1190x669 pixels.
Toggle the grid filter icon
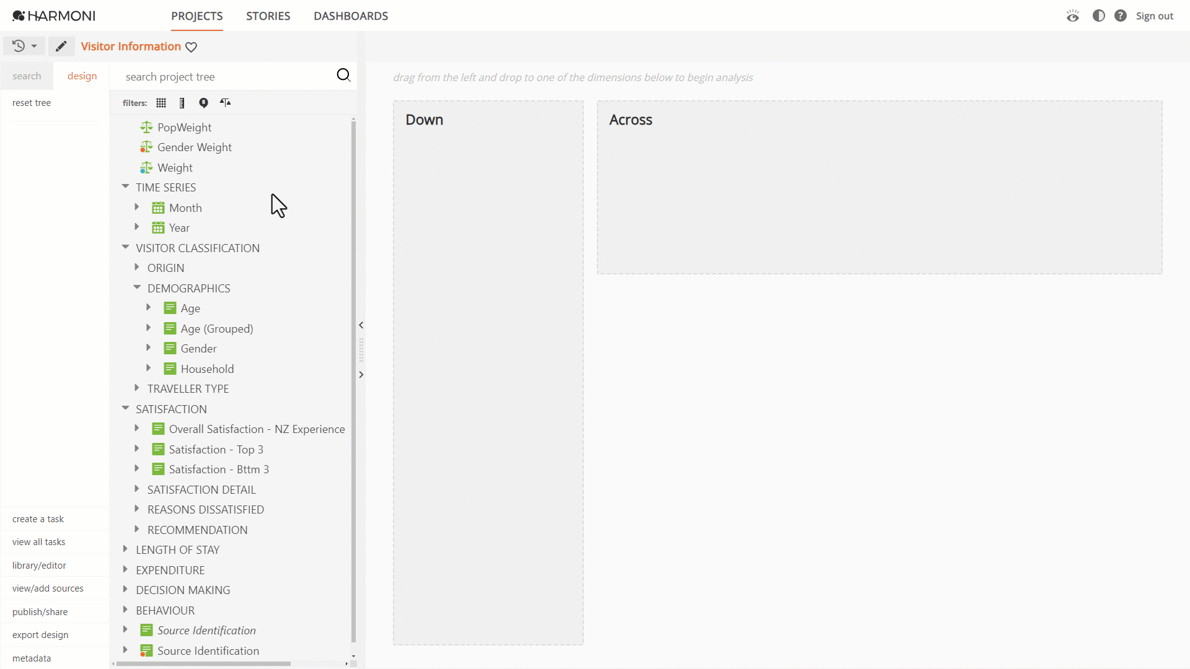pos(161,103)
